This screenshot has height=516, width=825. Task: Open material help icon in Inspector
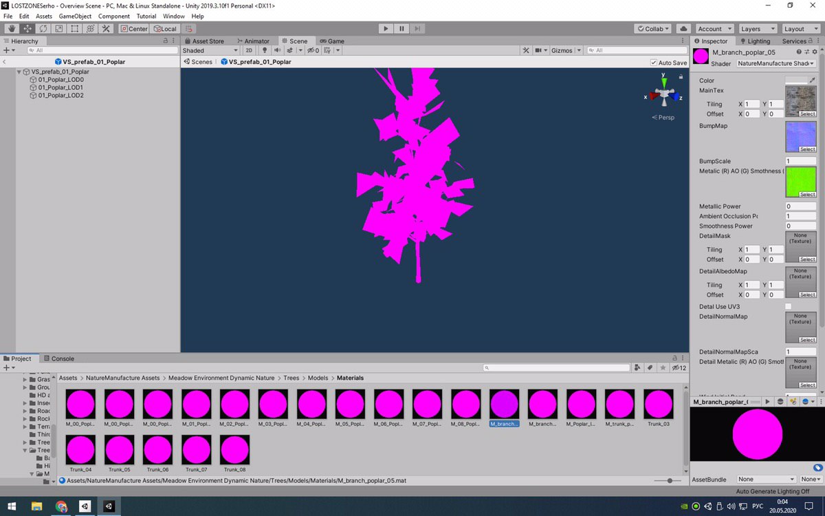point(799,52)
